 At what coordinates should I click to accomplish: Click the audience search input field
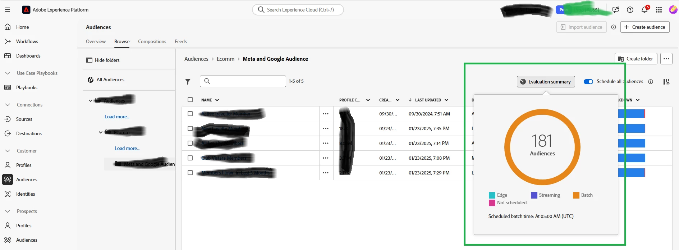click(x=243, y=81)
